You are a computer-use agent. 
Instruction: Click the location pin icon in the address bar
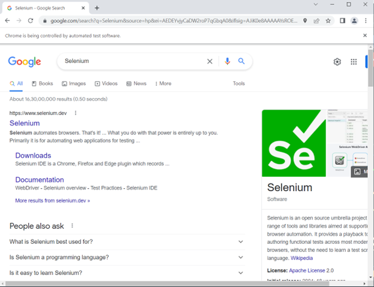click(305, 21)
